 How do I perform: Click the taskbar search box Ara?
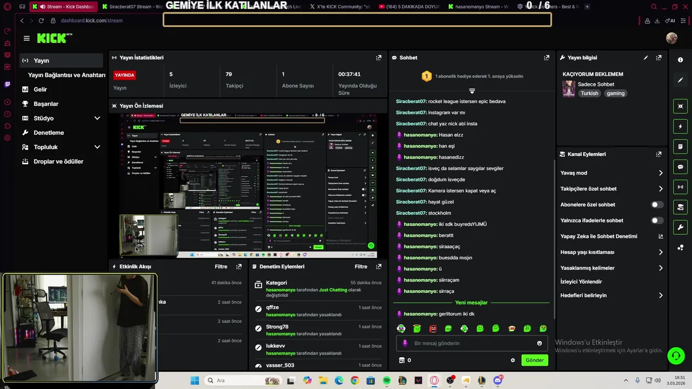coord(243,380)
